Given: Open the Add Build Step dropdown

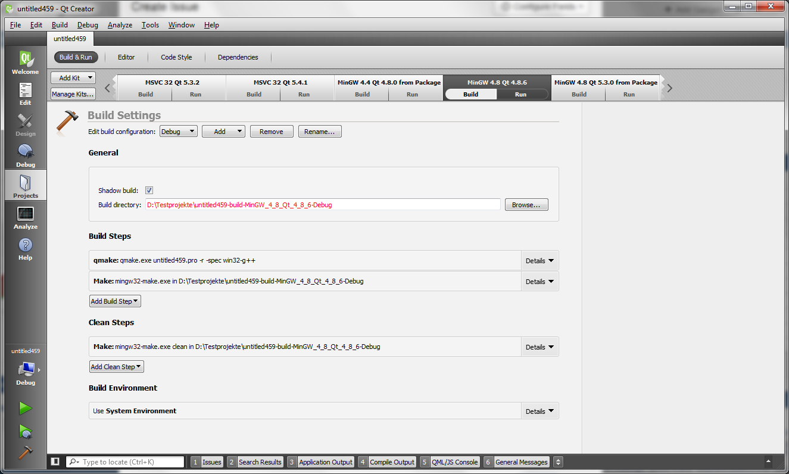Looking at the screenshot, I should 115,301.
